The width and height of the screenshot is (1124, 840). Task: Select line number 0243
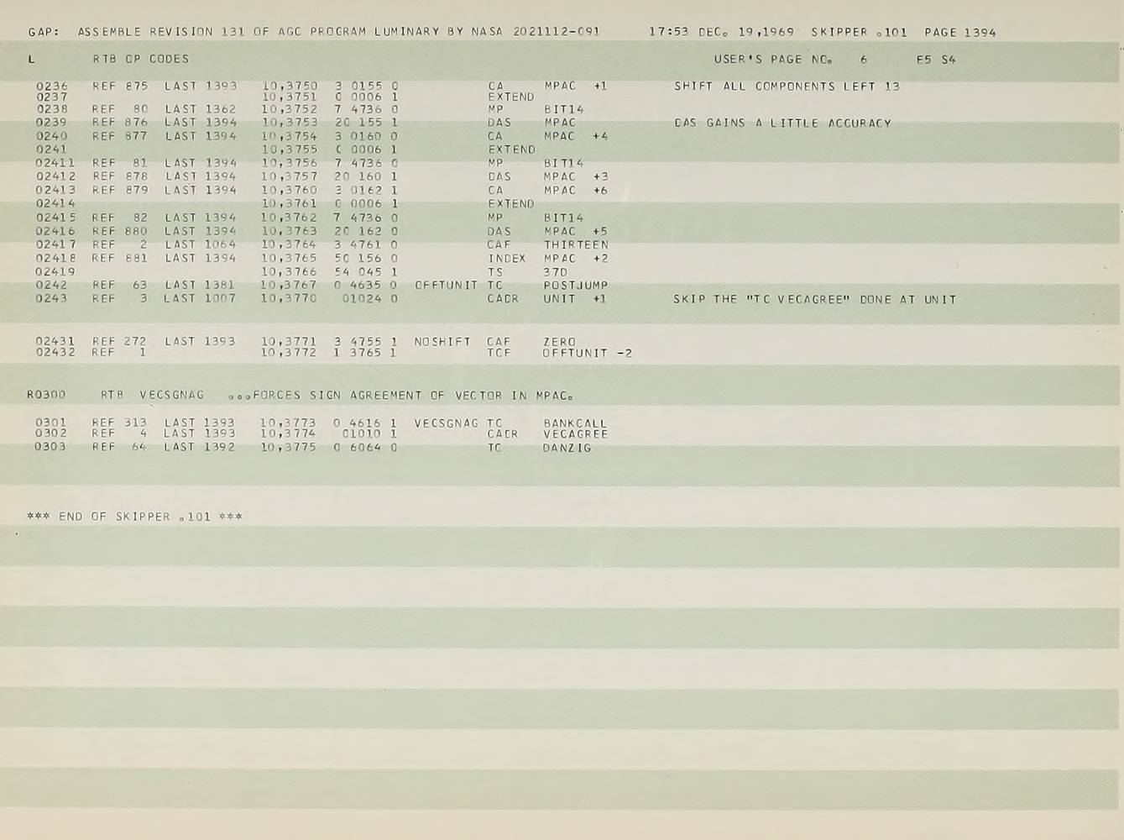click(x=52, y=298)
